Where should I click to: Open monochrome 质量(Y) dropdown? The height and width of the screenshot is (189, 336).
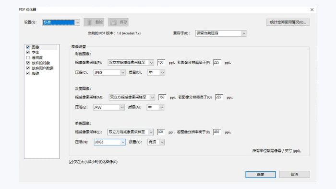click(x=156, y=142)
